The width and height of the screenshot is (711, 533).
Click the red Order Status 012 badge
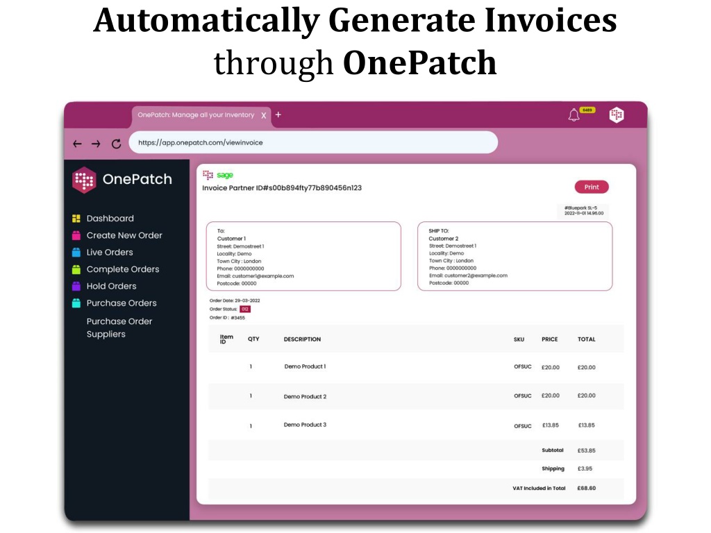(x=245, y=309)
